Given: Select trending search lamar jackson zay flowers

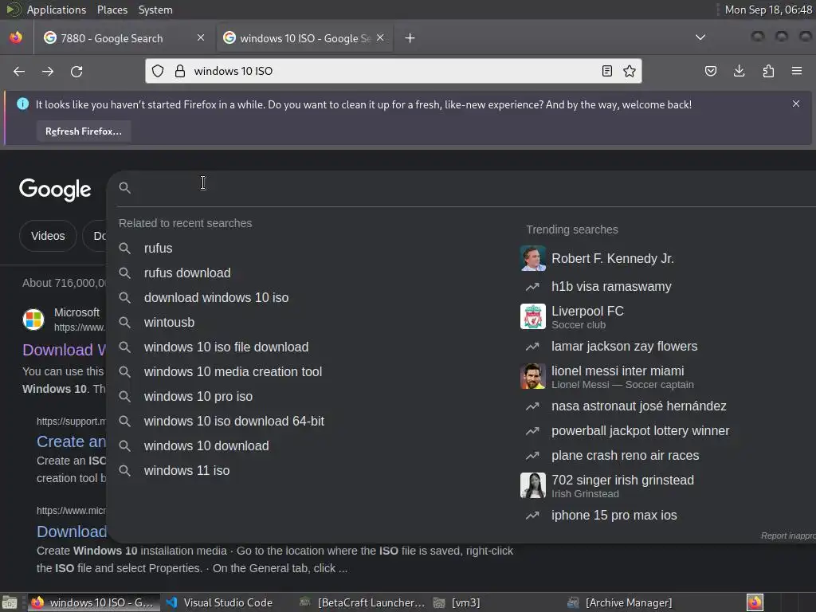Looking at the screenshot, I should tap(624, 347).
